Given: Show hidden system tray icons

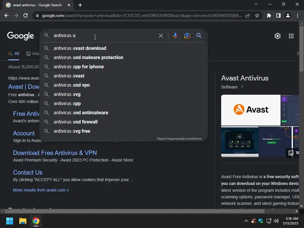Looking at the screenshot, I should (x=246, y=221).
